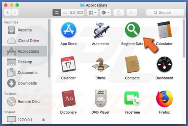Open the Contacts address book icon
This screenshot has width=188, height=126.
tap(132, 64)
